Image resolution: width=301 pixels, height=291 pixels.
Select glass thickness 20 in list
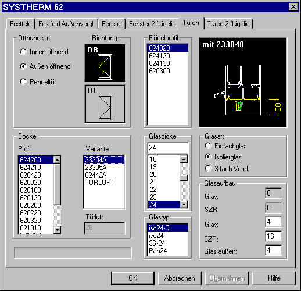click(x=164, y=175)
